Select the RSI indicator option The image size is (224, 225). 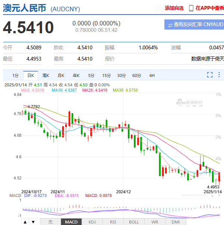click(x=113, y=222)
